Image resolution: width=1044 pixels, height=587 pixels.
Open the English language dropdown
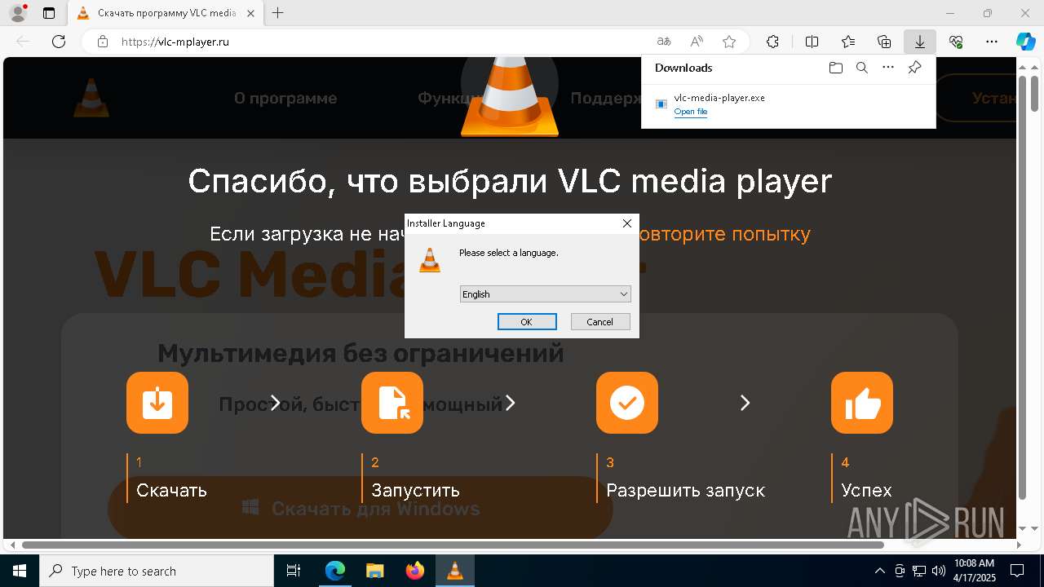546,294
